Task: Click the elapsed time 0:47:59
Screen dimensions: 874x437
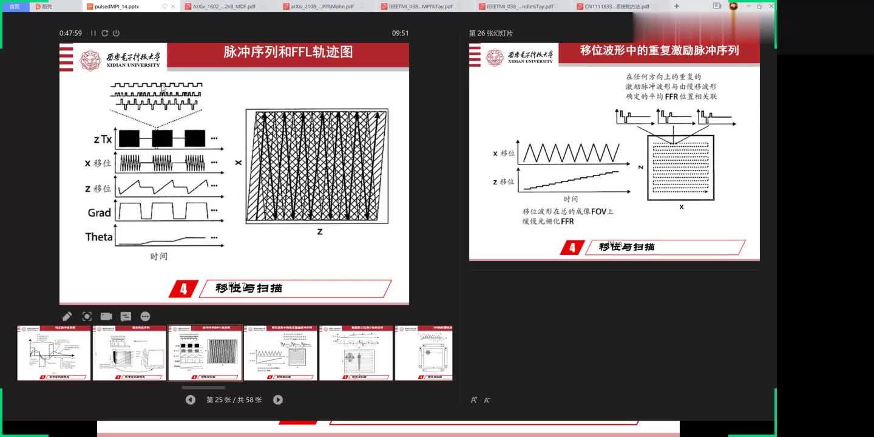Action: click(x=70, y=33)
